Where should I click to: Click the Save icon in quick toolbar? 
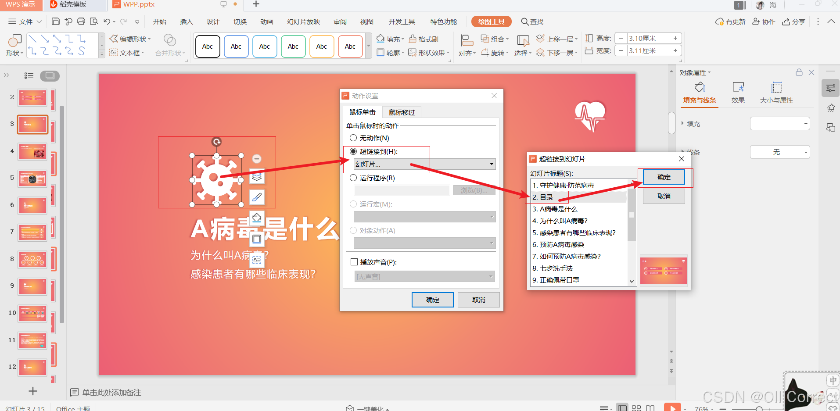(x=56, y=21)
